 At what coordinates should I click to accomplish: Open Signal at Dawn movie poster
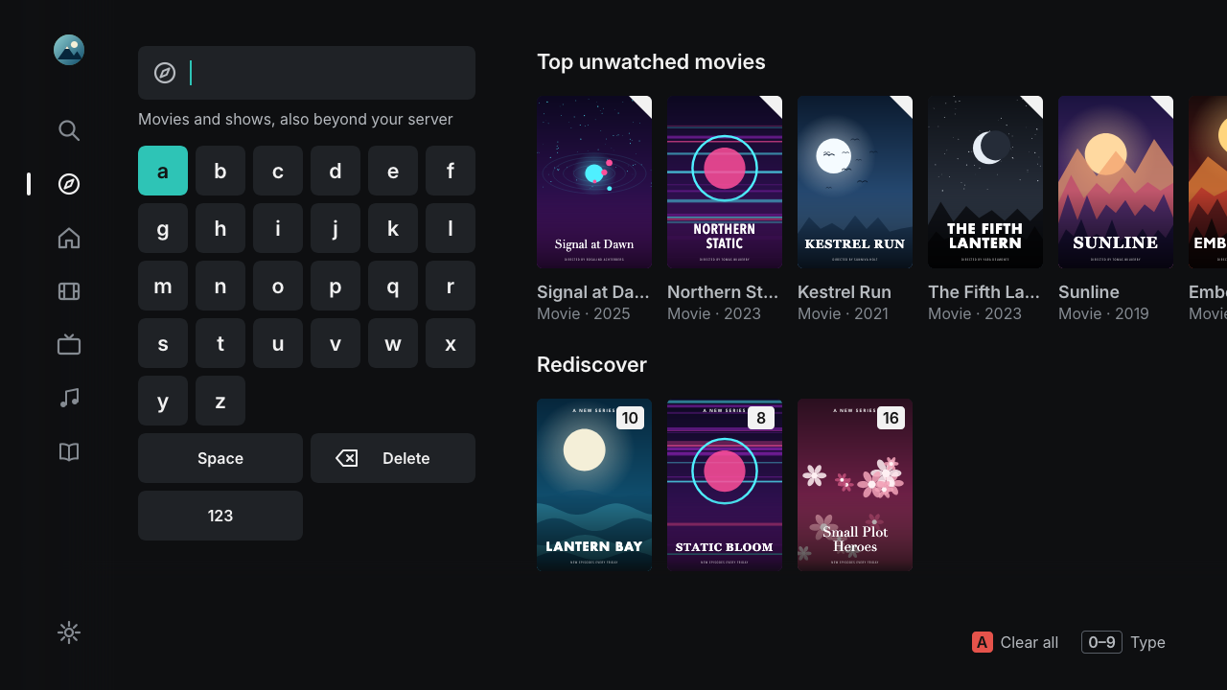594,182
